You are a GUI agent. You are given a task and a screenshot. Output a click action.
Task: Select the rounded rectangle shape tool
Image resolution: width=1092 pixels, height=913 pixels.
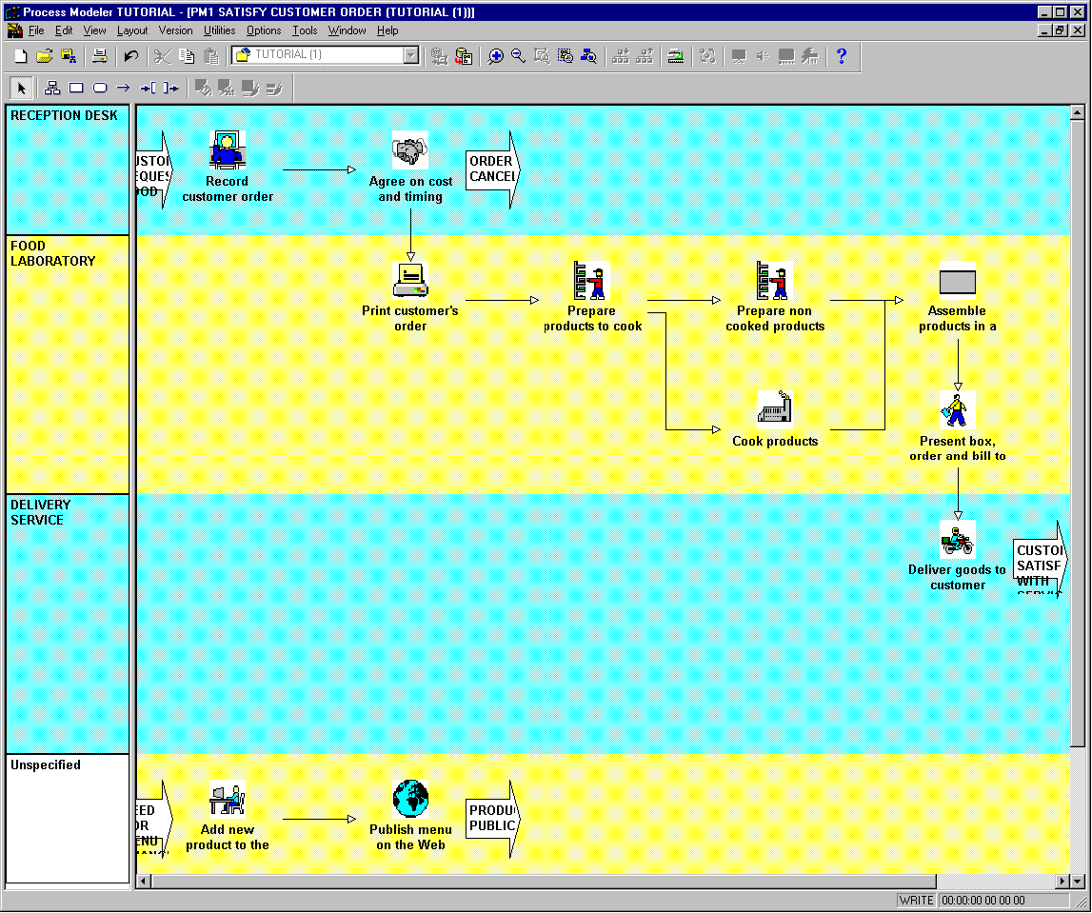[99, 88]
